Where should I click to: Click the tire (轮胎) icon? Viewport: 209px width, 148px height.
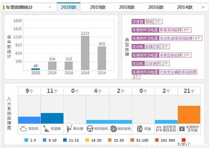point(140,129)
